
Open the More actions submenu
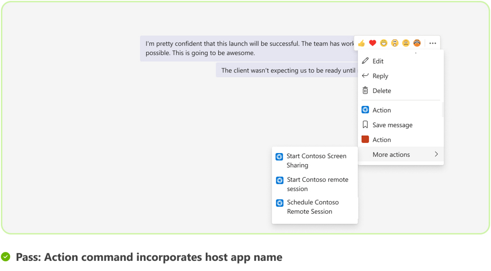391,154
